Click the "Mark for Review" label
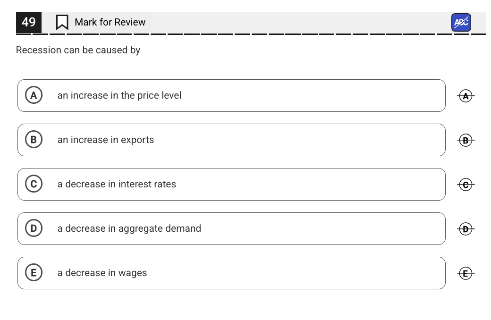 [110, 22]
